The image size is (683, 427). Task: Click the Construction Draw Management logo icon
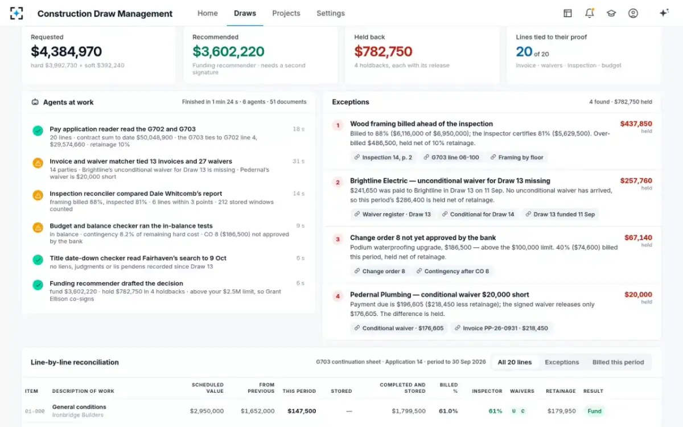(17, 13)
